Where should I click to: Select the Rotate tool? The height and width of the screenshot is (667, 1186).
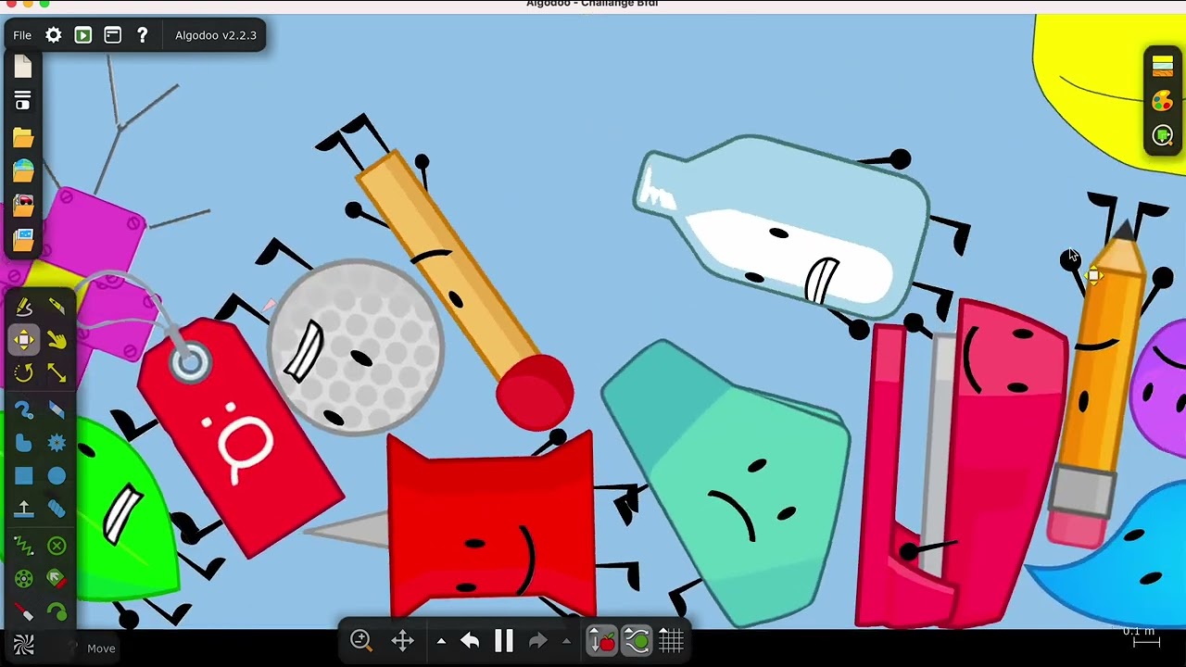click(23, 373)
